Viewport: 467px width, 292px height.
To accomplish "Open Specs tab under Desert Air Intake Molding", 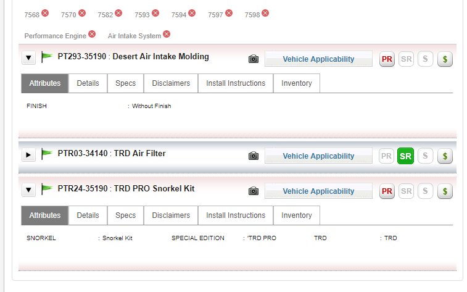I will click(x=125, y=83).
